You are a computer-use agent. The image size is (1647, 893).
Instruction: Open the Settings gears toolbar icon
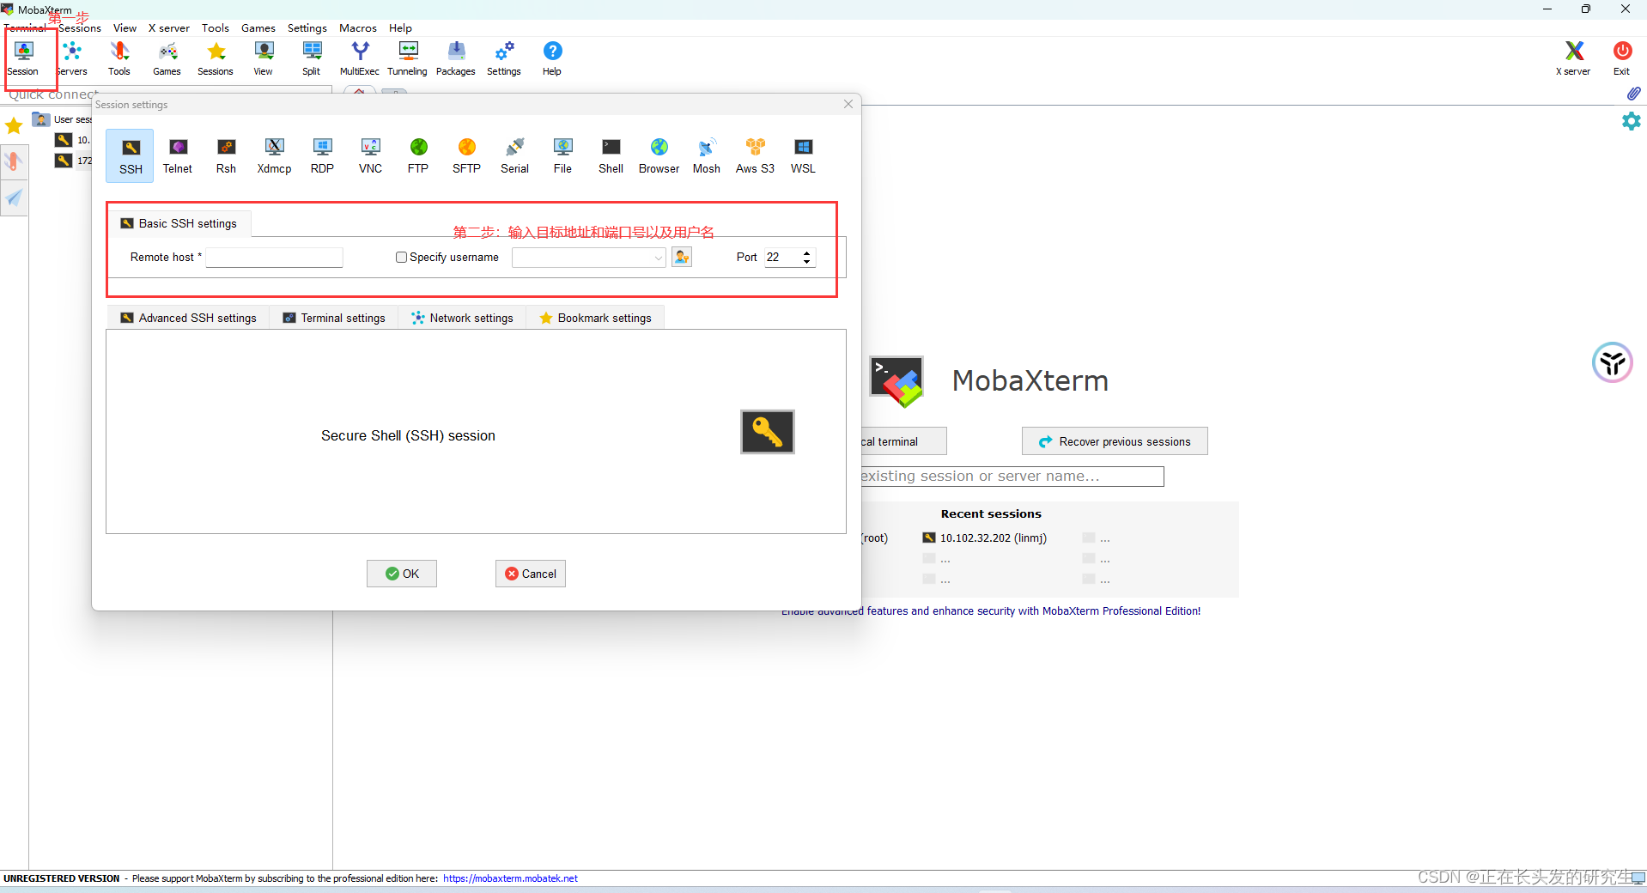coord(504,58)
